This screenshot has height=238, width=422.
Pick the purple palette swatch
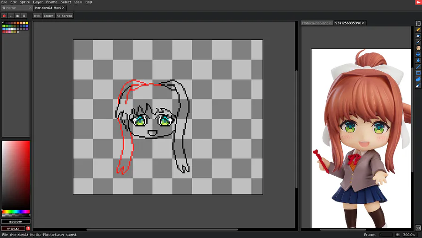27,29
